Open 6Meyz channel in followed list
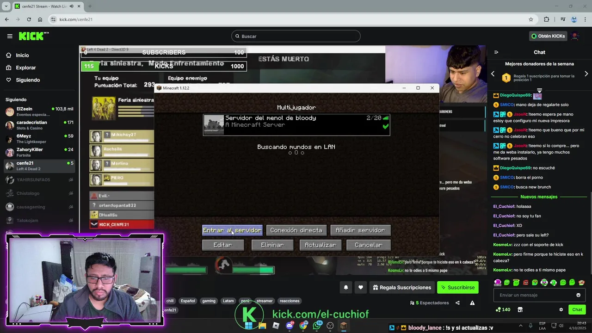The height and width of the screenshot is (333, 592). [x=39, y=139]
